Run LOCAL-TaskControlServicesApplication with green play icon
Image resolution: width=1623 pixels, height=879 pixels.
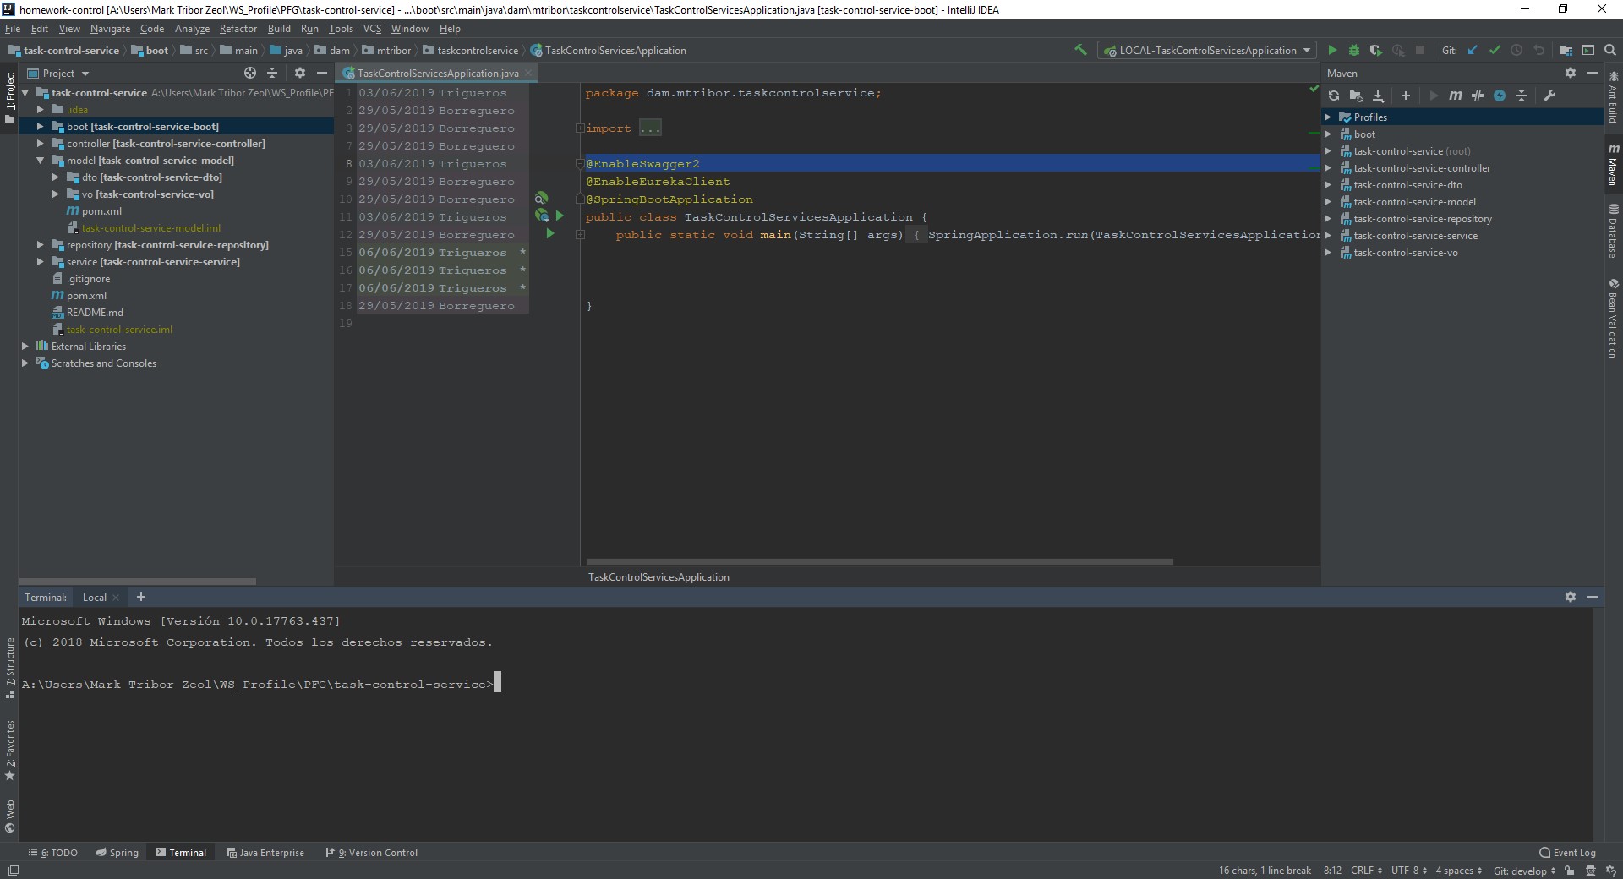click(1332, 50)
